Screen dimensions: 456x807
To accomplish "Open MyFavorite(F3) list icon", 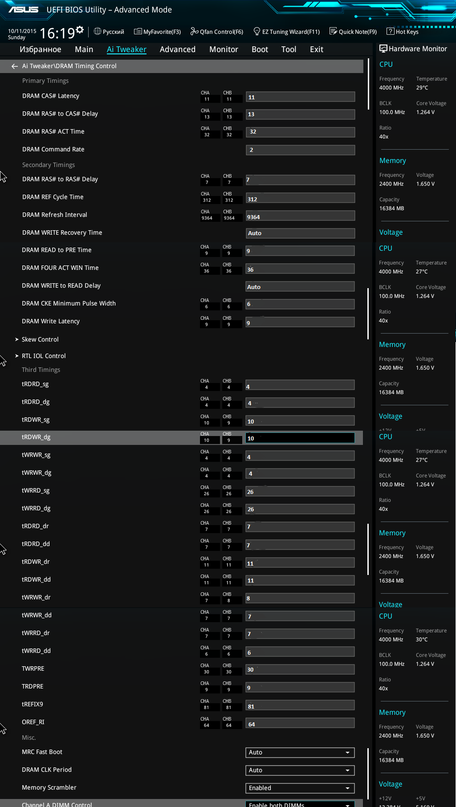I will point(138,31).
